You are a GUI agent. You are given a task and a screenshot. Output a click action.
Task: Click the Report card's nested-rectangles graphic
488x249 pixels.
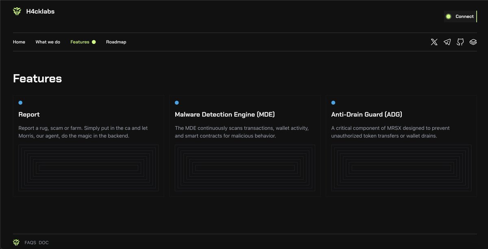pos(89,168)
